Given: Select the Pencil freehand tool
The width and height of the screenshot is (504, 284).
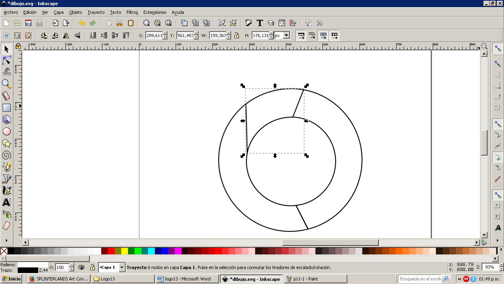Looking at the screenshot, I should coord(6,167).
